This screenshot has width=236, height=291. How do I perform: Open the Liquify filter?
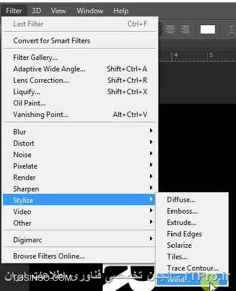point(79,92)
